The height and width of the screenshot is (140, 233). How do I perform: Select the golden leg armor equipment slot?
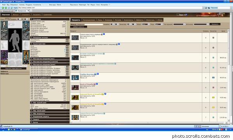[26, 55]
